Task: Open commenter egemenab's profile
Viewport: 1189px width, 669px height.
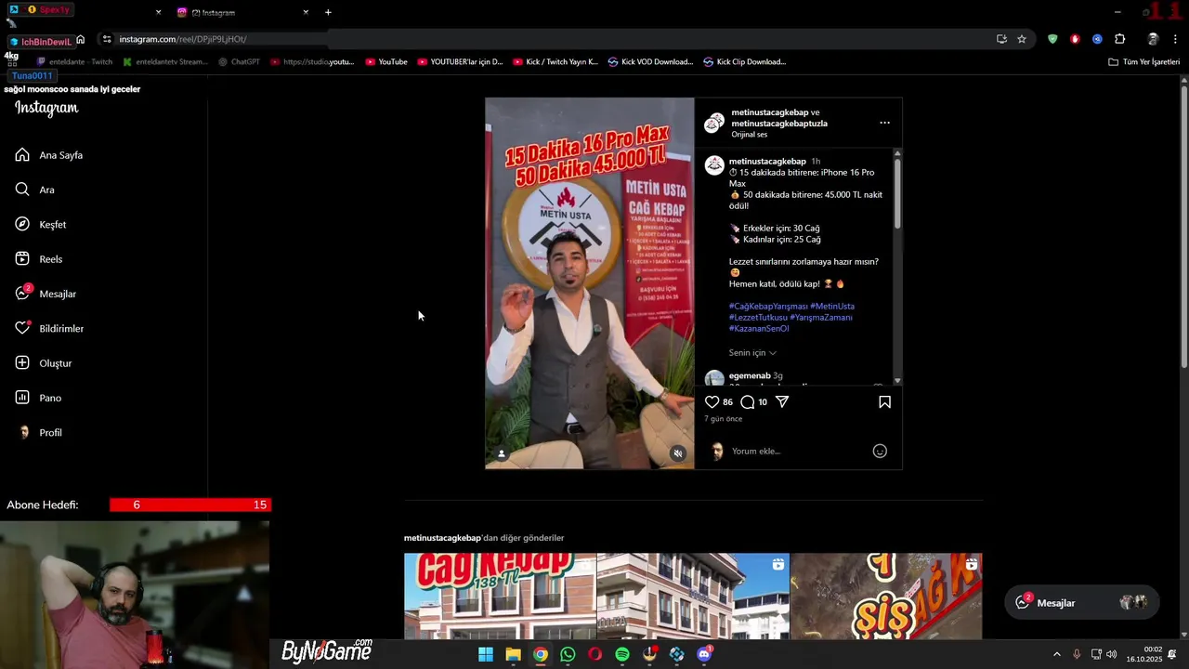Action: (750, 376)
